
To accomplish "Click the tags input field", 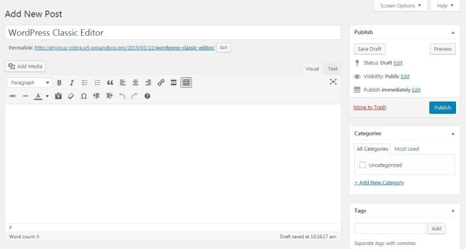I will click(390, 228).
